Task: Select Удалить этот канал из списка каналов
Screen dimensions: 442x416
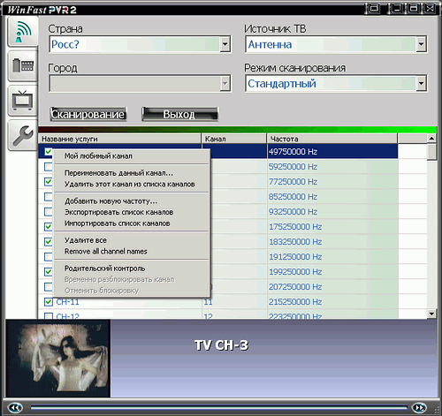Action: tap(131, 185)
